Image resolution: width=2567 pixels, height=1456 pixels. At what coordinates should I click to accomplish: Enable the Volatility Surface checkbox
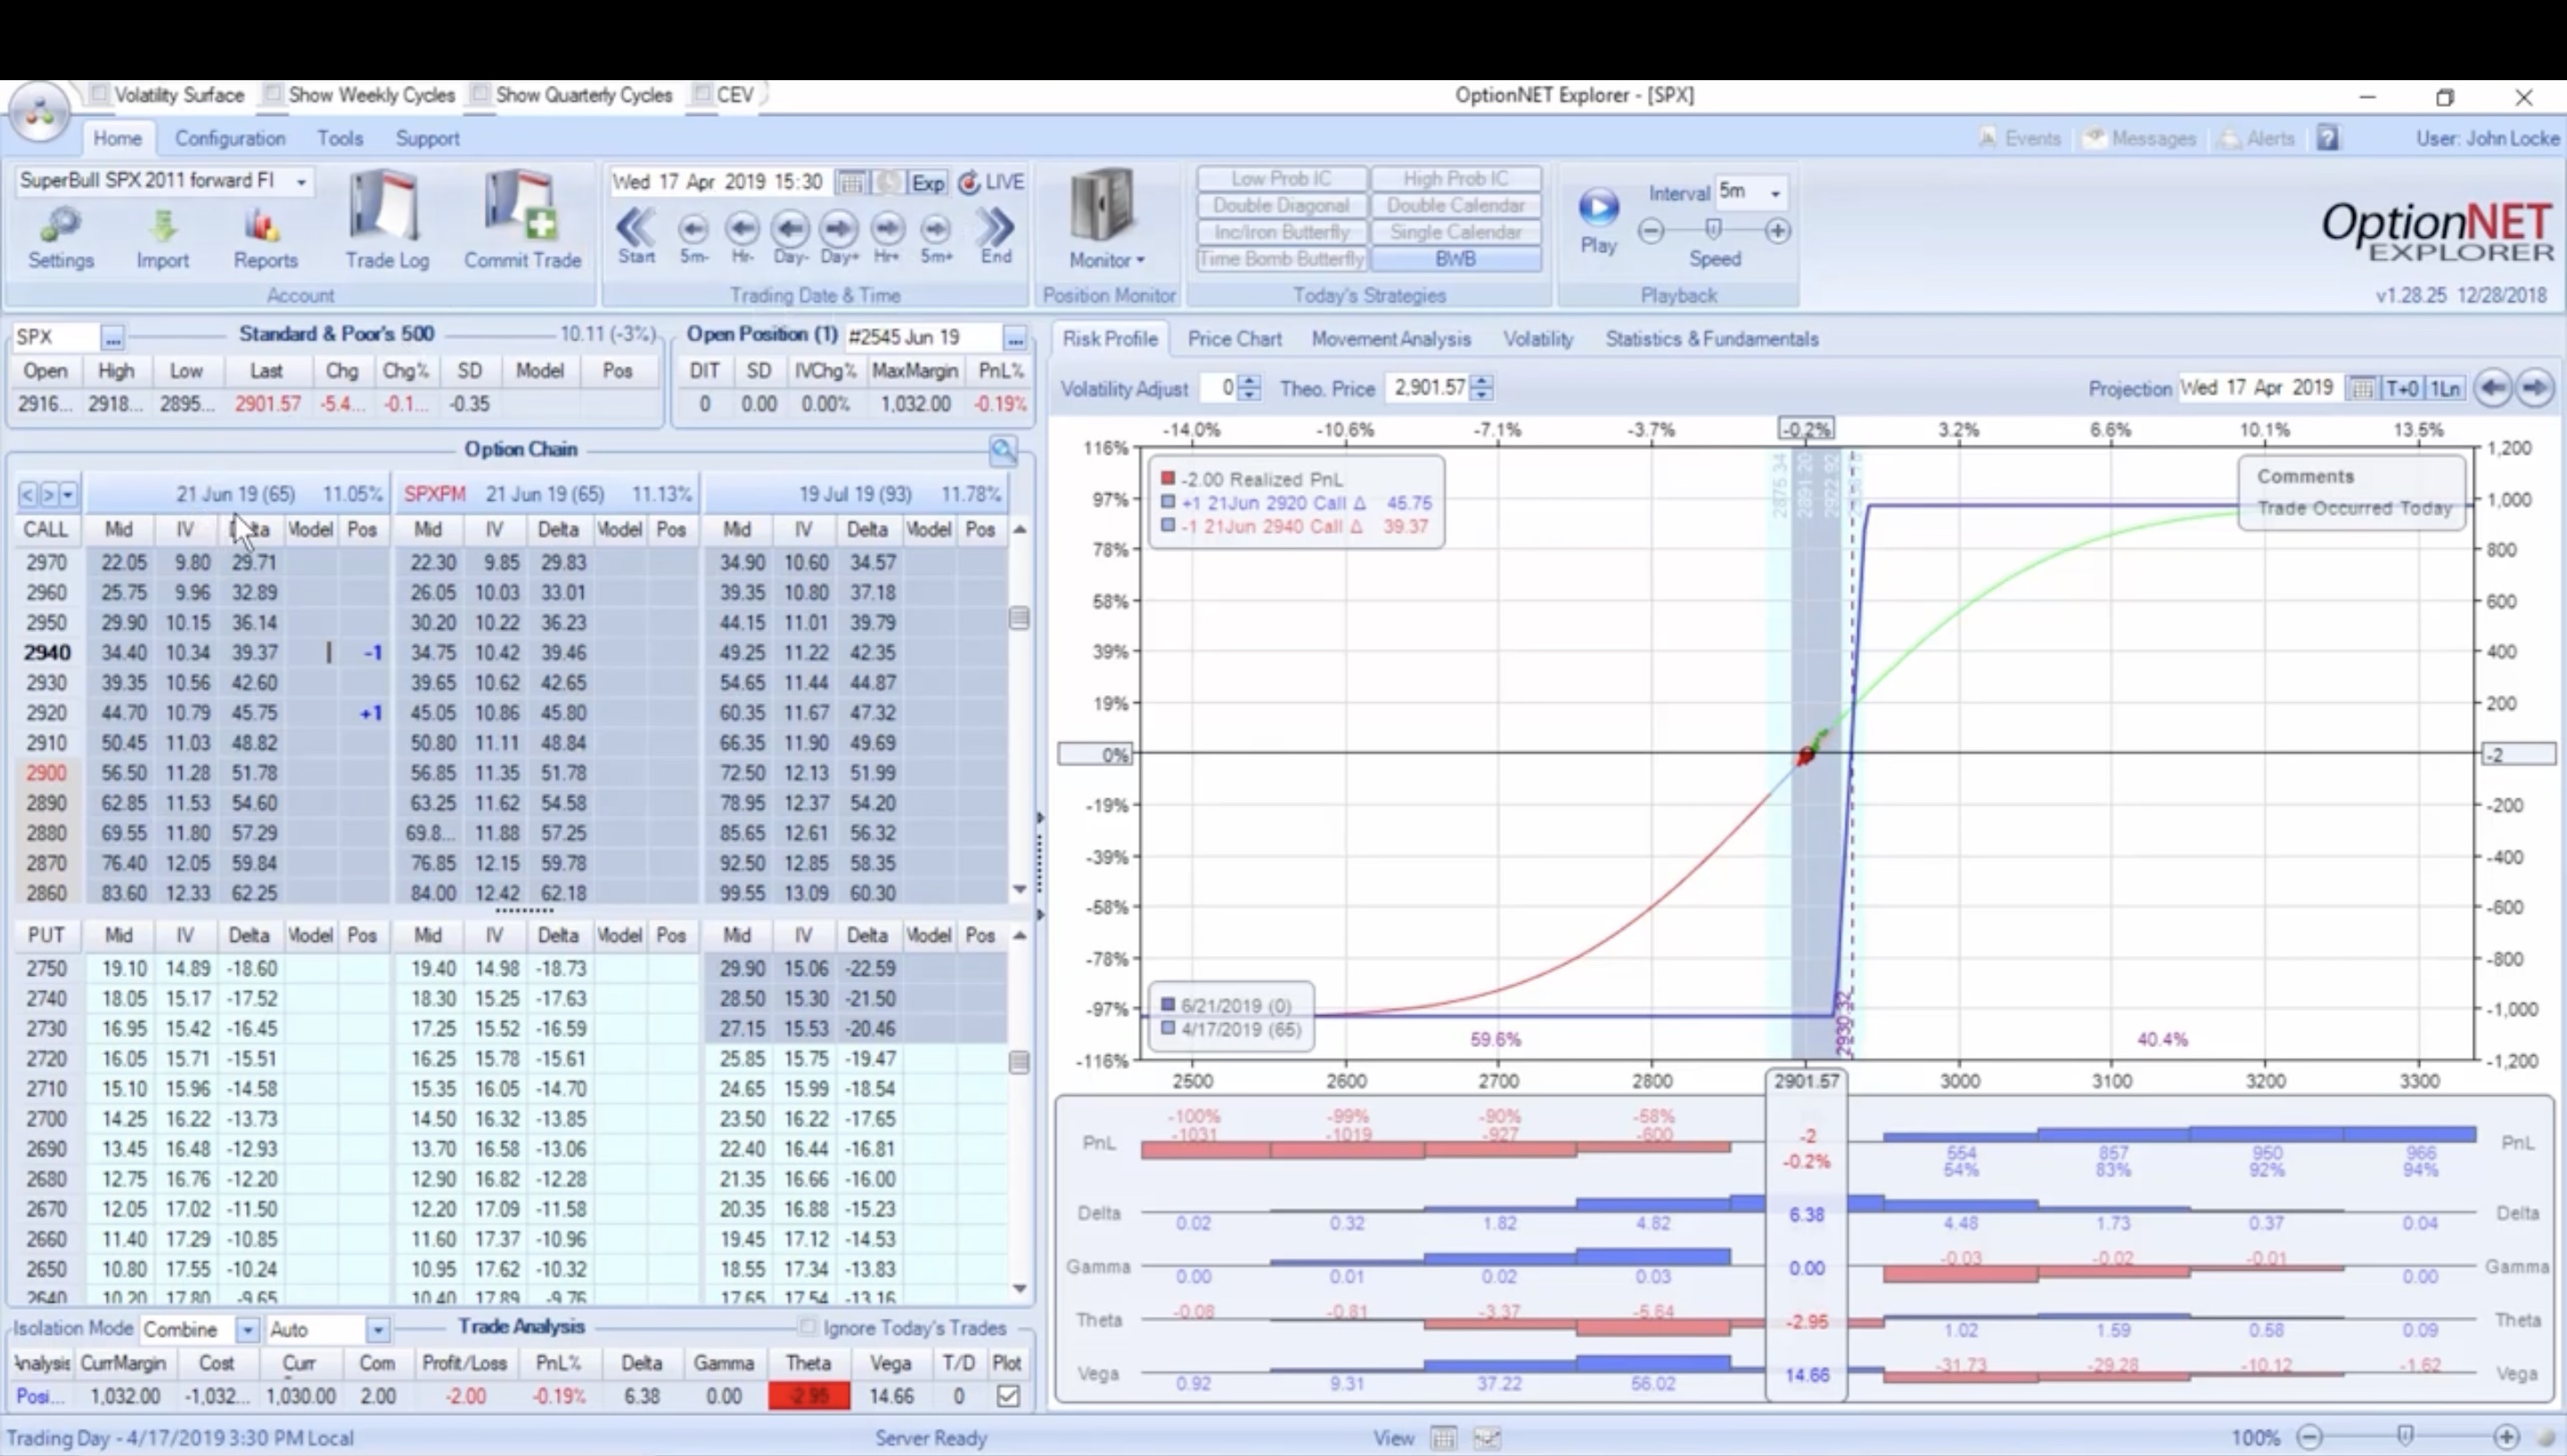[99, 94]
